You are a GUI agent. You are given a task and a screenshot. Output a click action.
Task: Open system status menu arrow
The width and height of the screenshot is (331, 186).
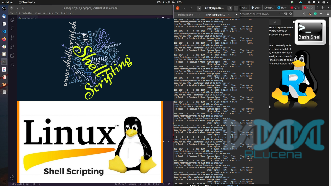click(328, 2)
